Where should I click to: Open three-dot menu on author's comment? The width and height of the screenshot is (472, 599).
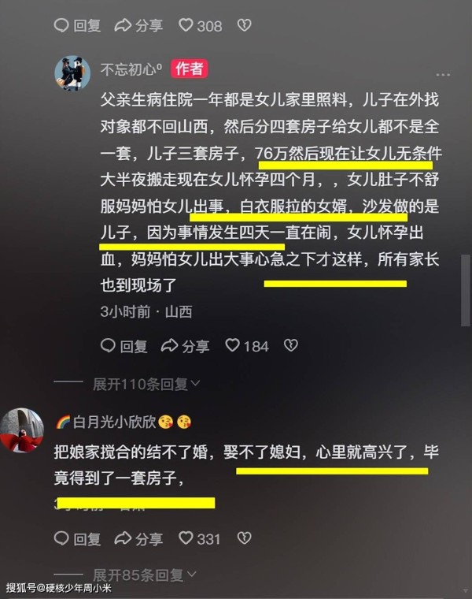click(x=443, y=75)
